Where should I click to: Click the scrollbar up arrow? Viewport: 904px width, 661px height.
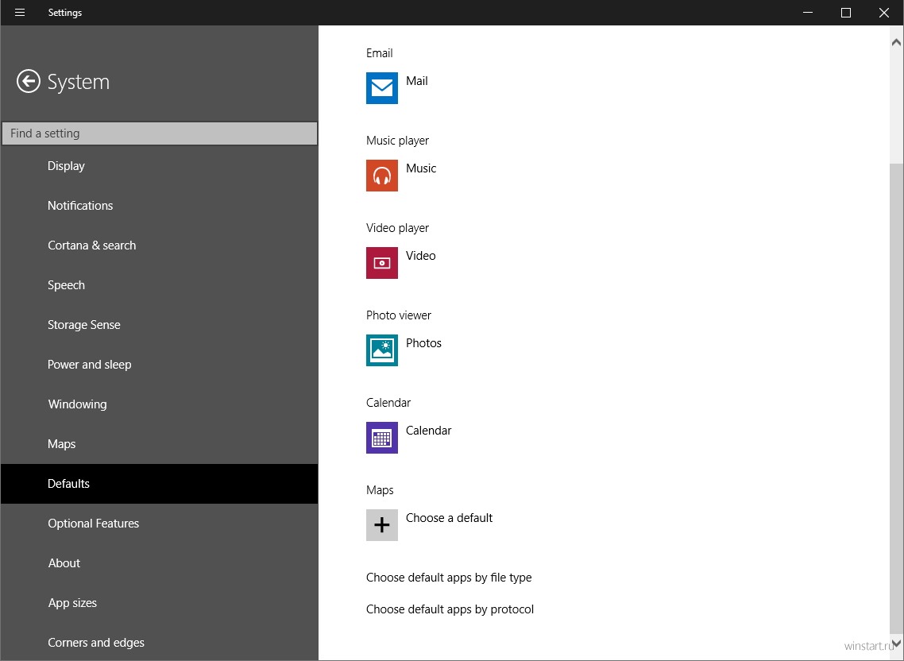coord(896,42)
